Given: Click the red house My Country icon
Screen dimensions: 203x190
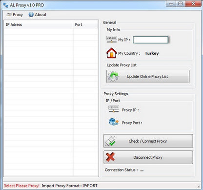Looking at the screenshot, I should pos(112,53).
